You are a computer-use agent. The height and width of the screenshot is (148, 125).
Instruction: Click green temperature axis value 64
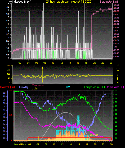point(116,114)
